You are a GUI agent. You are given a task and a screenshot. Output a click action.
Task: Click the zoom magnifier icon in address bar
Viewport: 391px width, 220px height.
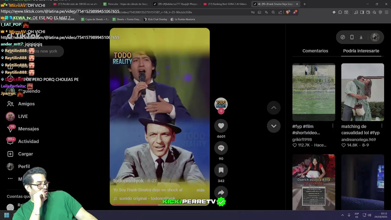tap(273, 12)
